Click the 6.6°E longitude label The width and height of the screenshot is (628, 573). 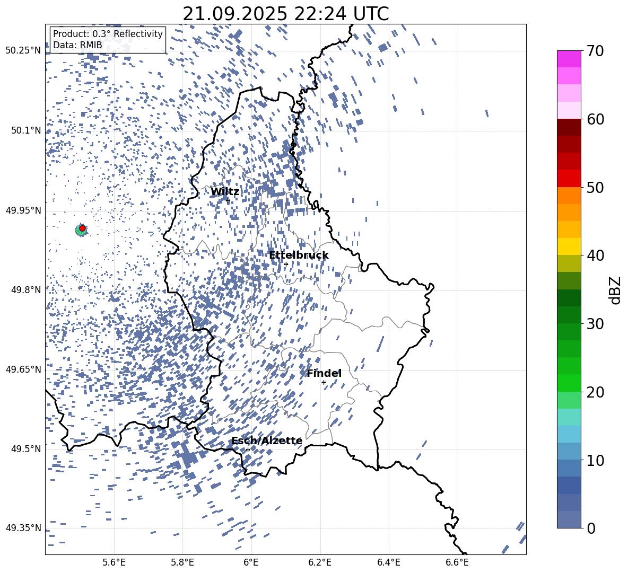457,562
